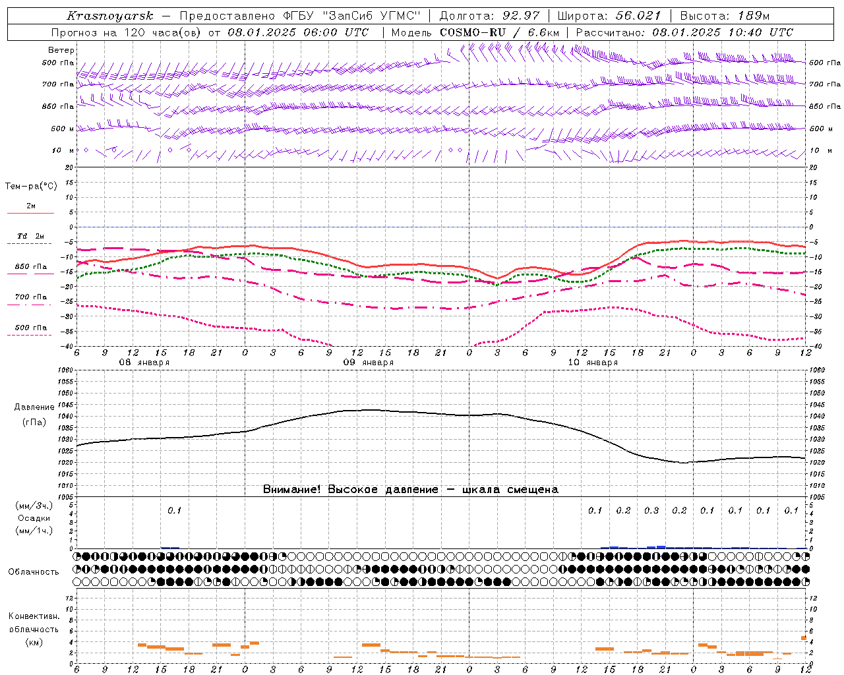The height and width of the screenshot is (675, 844).
Task: Click the 'Давление' chart label
Action: click(34, 407)
